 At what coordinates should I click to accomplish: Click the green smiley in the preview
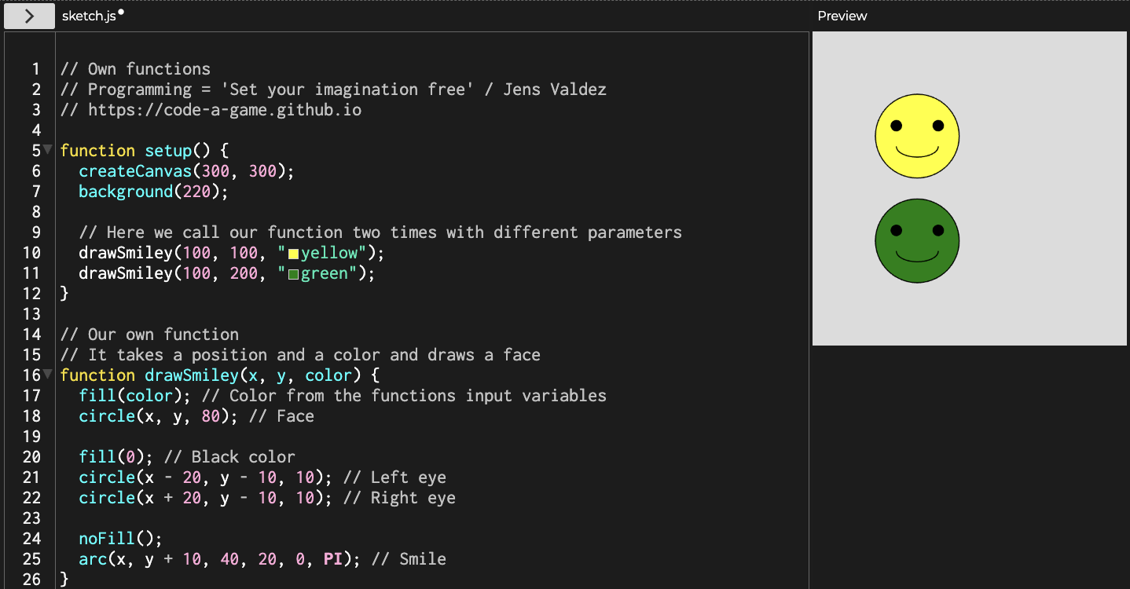coord(917,240)
